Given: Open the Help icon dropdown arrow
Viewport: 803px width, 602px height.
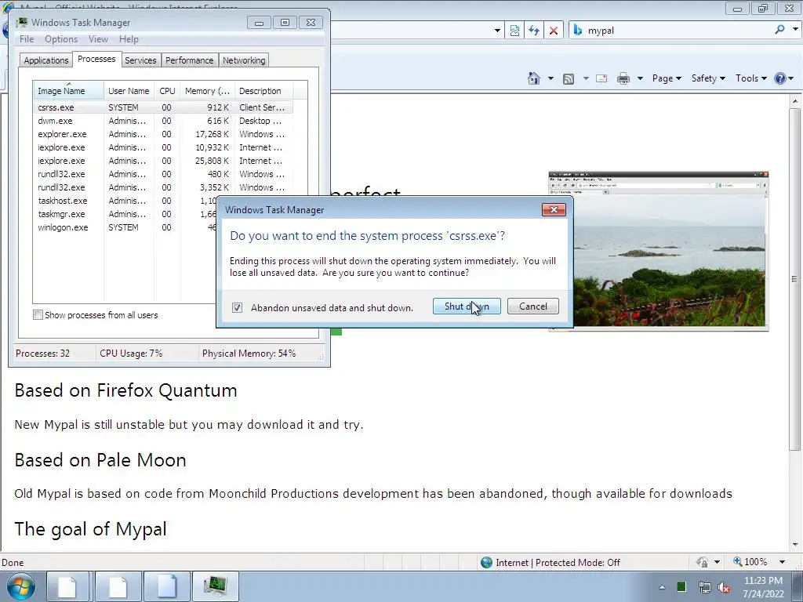Looking at the screenshot, I should point(790,78).
